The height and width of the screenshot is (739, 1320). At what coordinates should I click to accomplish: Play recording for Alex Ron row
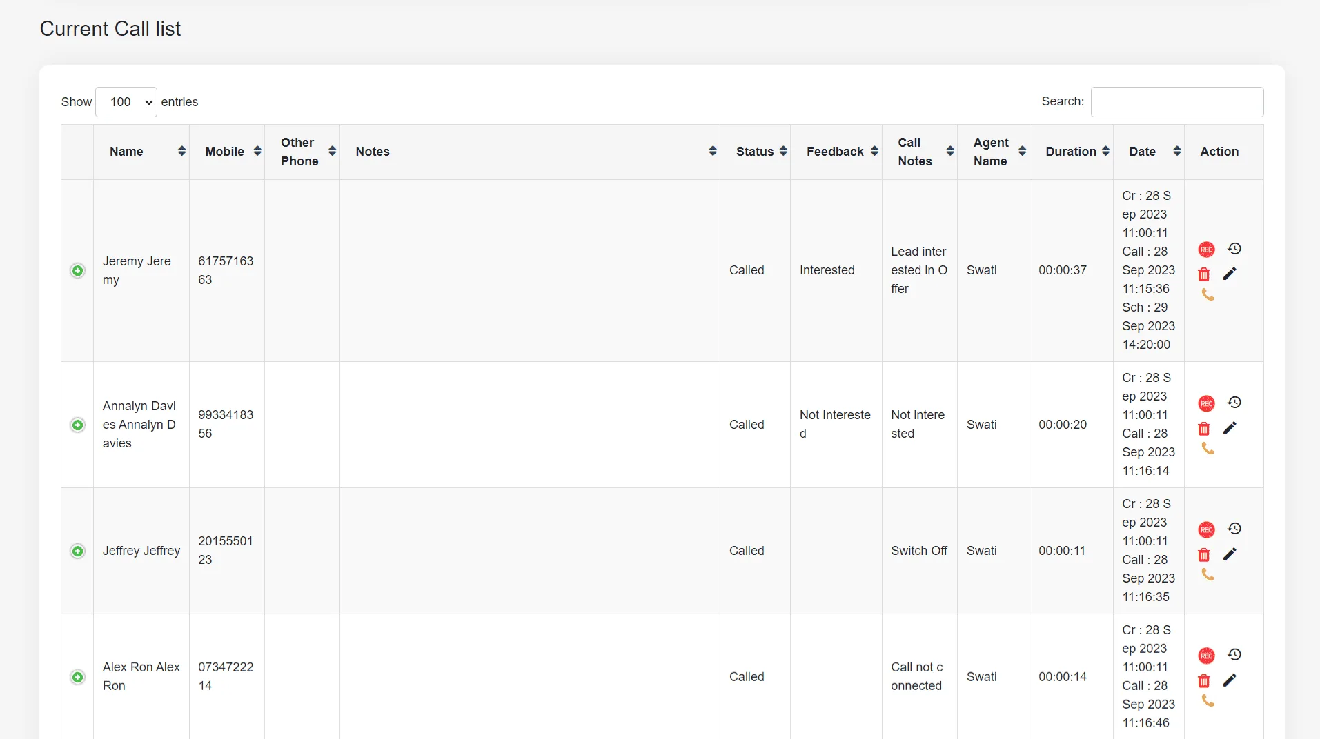(1206, 656)
